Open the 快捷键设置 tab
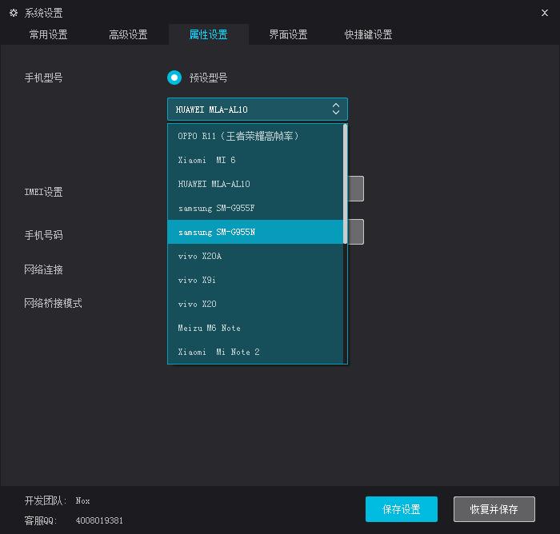Screen dimensions: 560x534 (369, 34)
